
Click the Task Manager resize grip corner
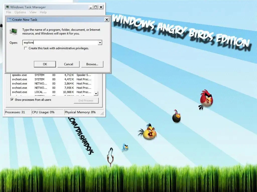pos(102,113)
